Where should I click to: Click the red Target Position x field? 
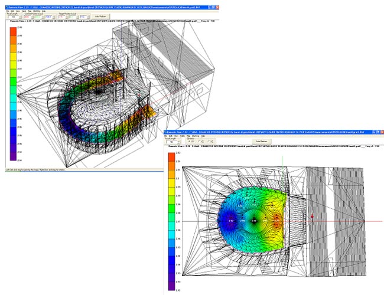click(61, 17)
